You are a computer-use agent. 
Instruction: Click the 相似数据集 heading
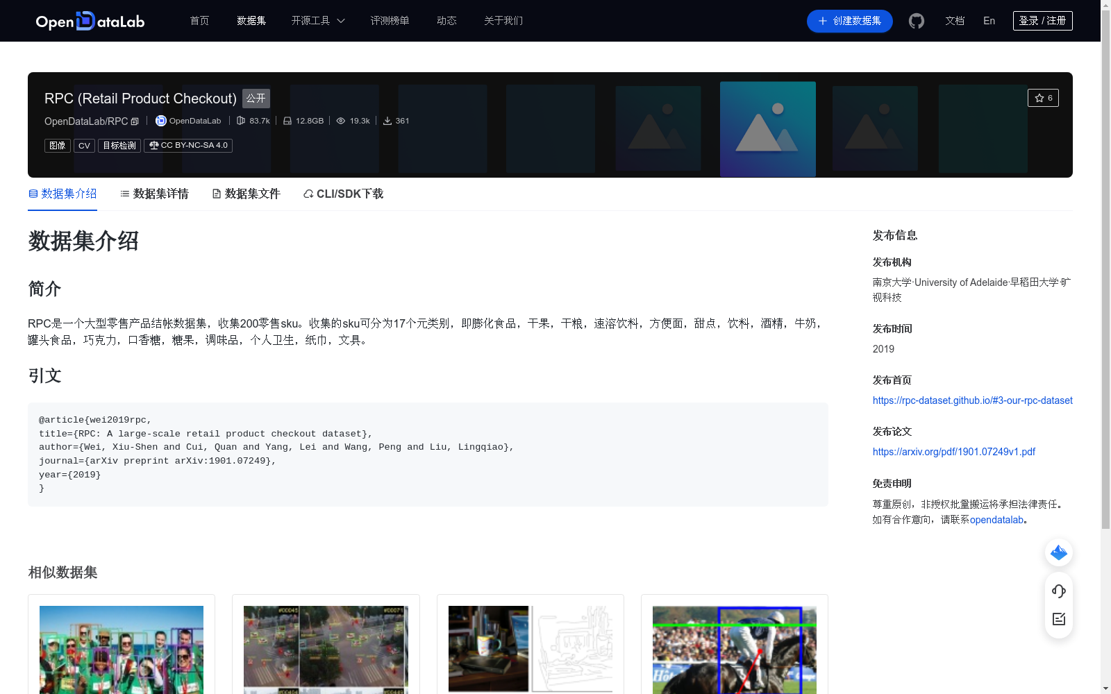pyautogui.click(x=62, y=573)
